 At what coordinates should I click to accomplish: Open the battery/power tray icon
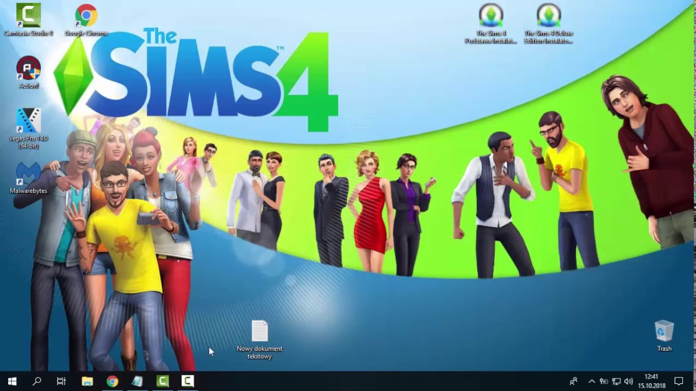[604, 381]
